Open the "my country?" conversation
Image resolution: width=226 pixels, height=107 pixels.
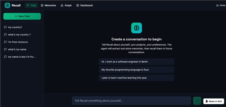pyautogui.click(x=22, y=27)
